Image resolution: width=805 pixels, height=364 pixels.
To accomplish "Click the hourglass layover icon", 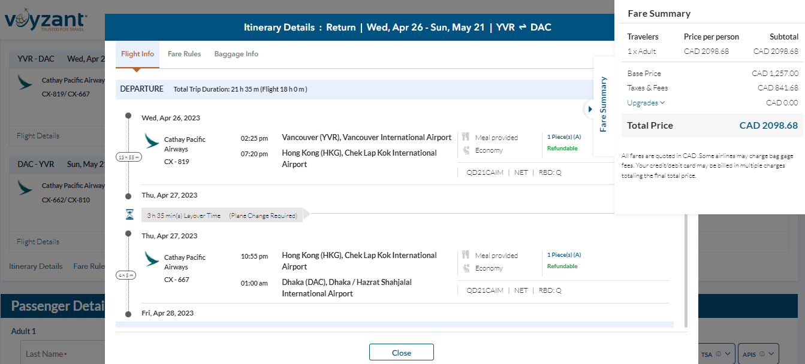I will click(129, 214).
